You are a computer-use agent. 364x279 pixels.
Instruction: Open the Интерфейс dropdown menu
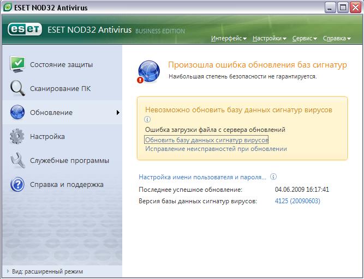(x=229, y=38)
